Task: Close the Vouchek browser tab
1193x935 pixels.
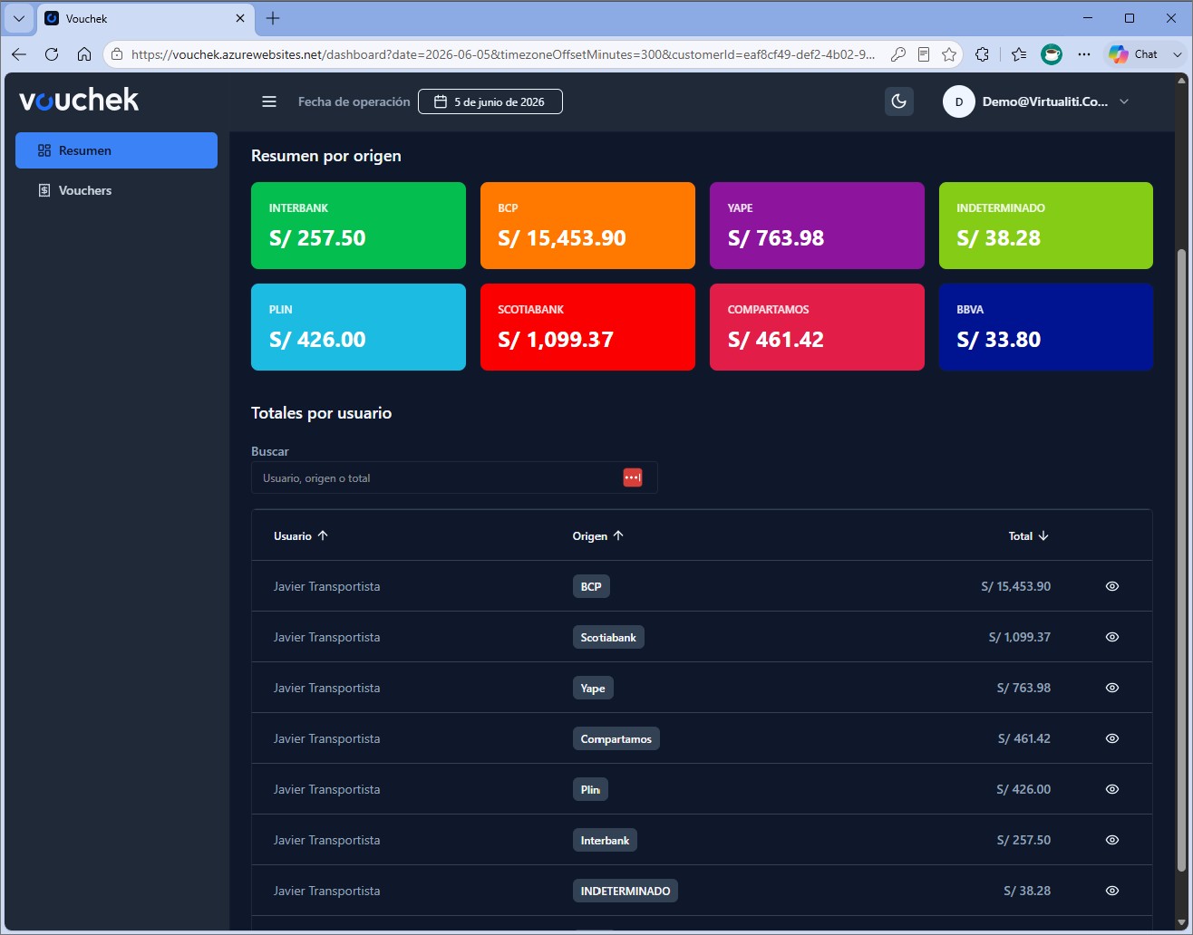Action: [x=240, y=18]
